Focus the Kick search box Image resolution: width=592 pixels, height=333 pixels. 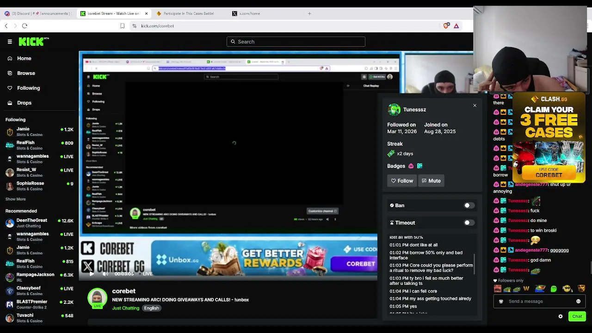(296, 42)
